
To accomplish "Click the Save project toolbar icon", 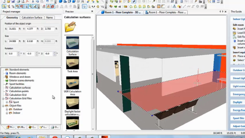I will (x=13, y=2).
